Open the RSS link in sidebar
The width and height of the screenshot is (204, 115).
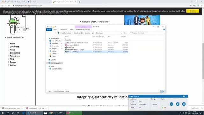[12, 59]
